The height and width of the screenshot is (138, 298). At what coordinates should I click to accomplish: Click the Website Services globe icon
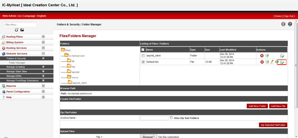3,54
